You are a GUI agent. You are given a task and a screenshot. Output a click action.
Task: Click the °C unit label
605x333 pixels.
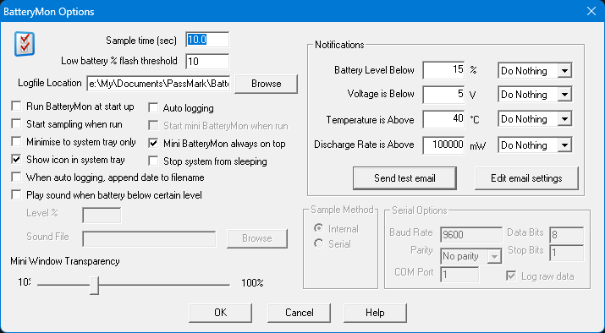475,120
